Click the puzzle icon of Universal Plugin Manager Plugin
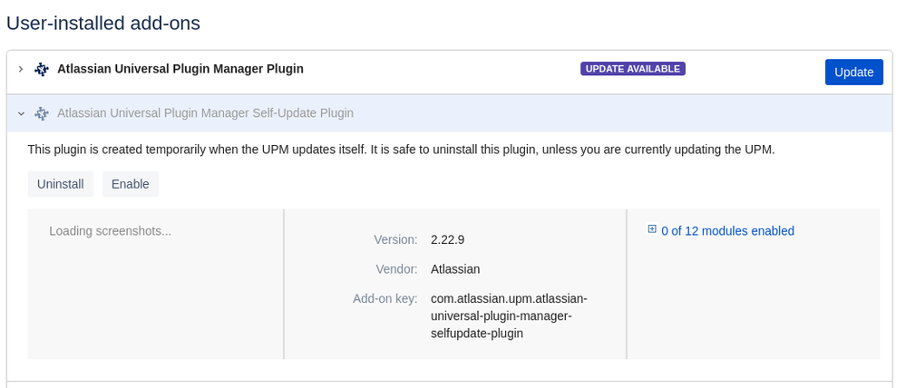The width and height of the screenshot is (906, 388). click(42, 69)
